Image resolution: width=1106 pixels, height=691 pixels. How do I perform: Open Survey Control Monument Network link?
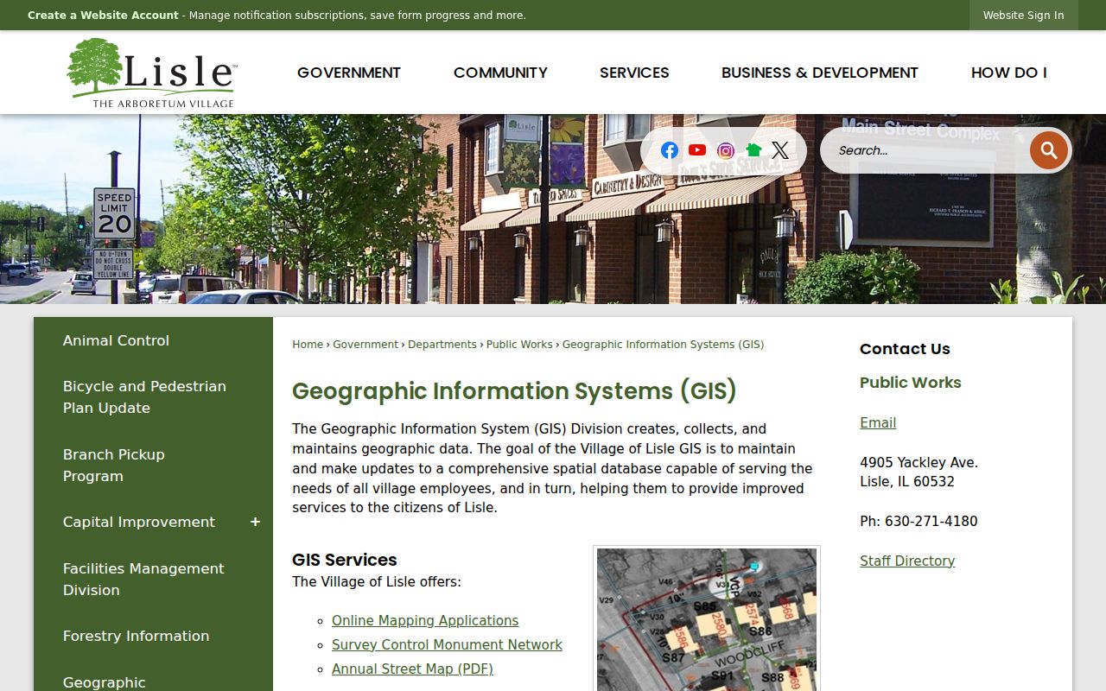point(447,644)
